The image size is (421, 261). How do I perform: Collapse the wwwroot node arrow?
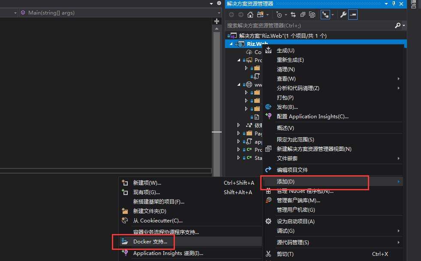[x=239, y=84]
